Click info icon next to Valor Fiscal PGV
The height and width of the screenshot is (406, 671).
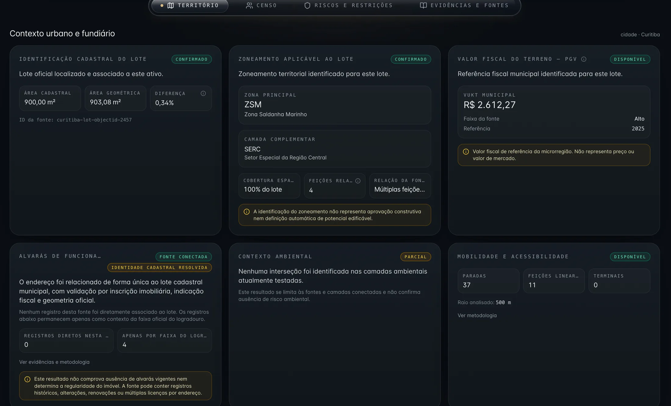coord(583,59)
